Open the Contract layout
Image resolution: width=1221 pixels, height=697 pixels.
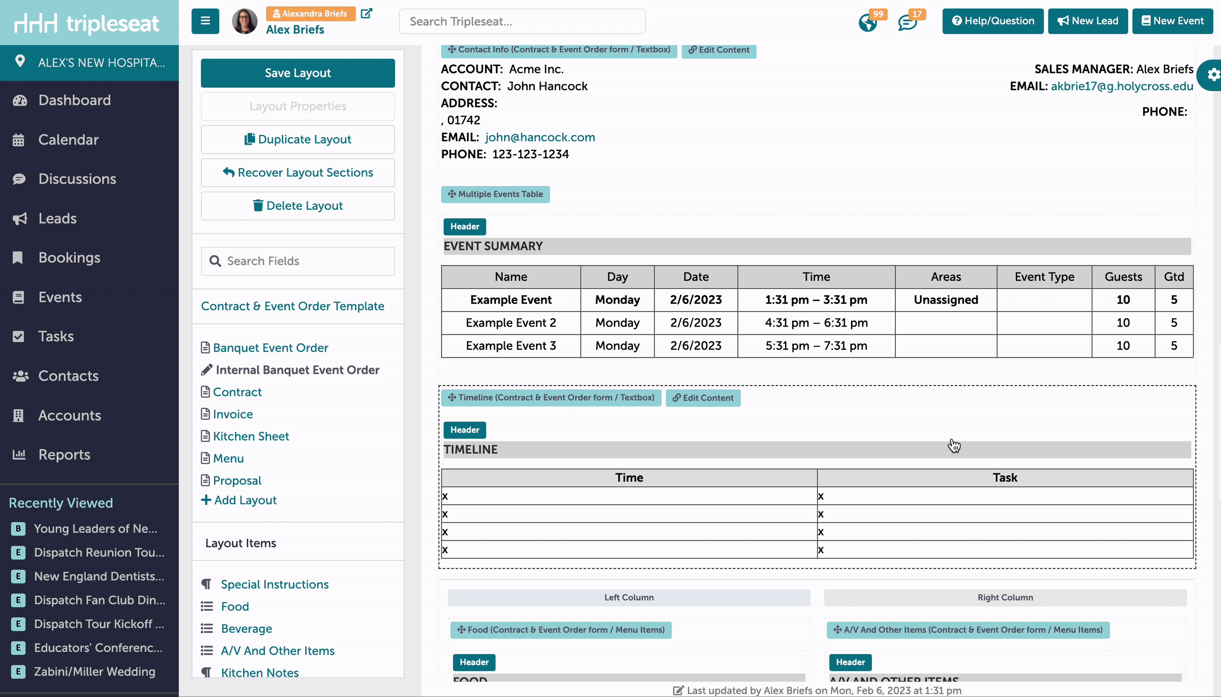pos(237,392)
